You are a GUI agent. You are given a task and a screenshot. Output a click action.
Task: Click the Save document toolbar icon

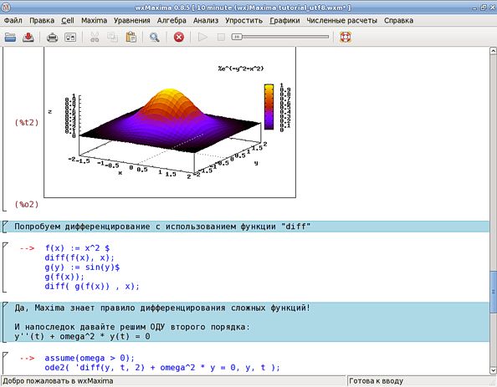pyautogui.click(x=28, y=38)
